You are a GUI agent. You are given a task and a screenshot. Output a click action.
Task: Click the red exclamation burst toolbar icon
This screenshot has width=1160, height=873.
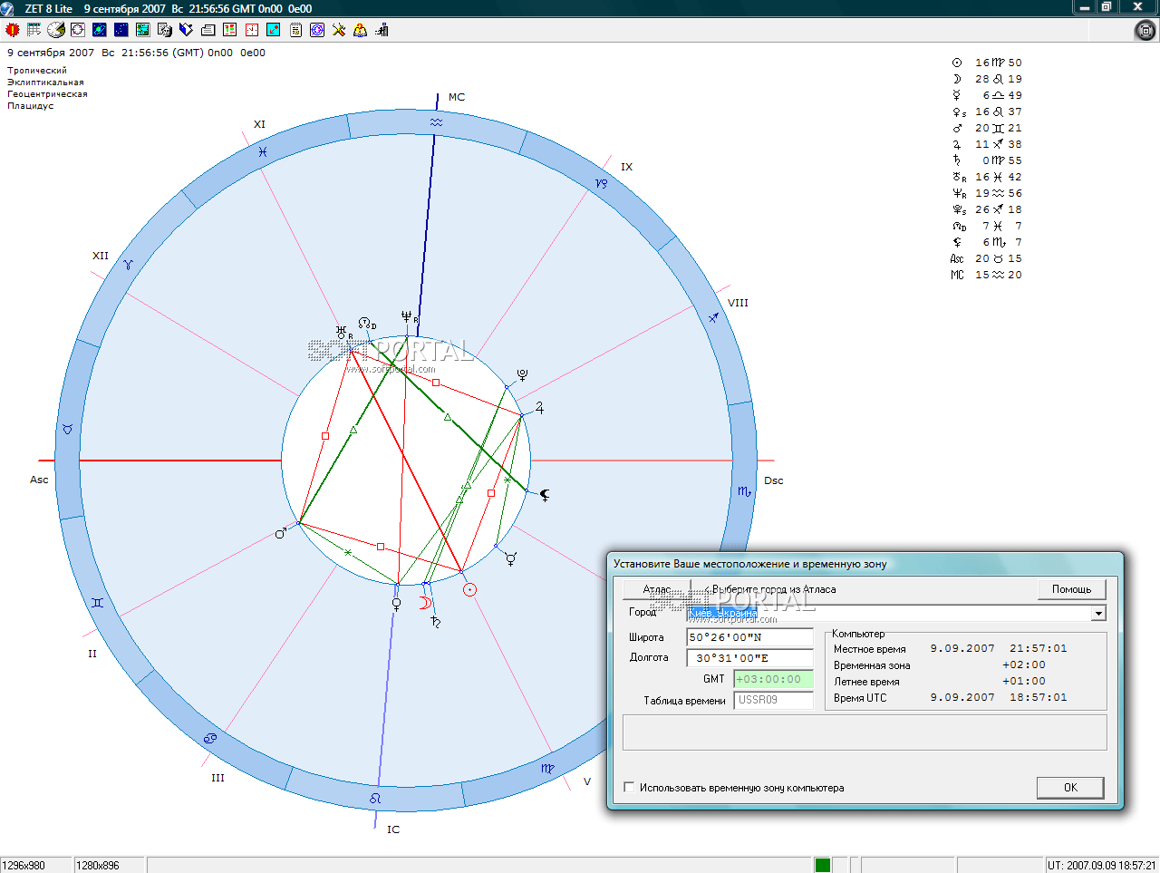[x=13, y=30]
